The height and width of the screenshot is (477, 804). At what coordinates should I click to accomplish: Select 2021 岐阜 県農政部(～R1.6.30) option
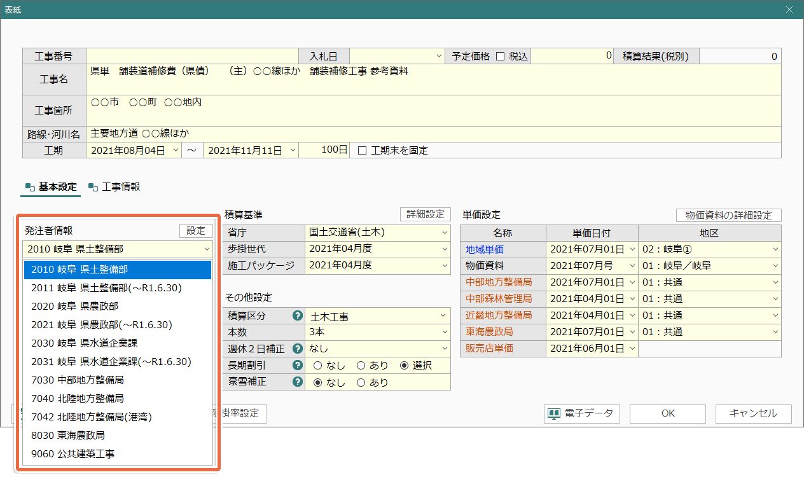(118, 325)
